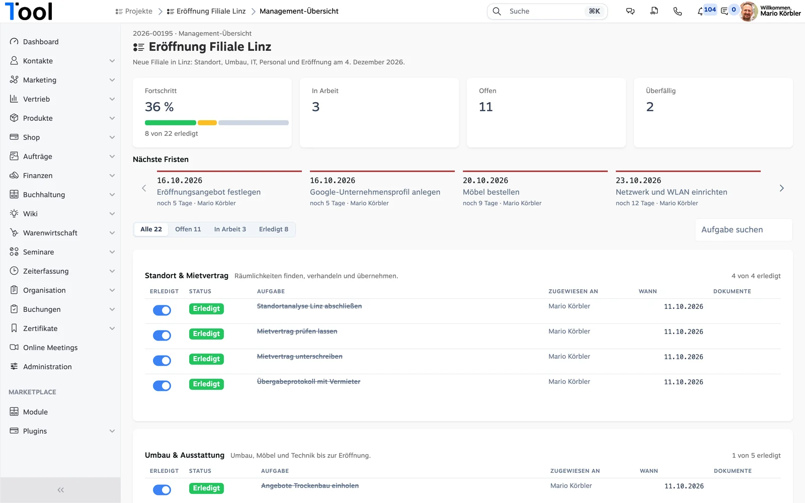The image size is (805, 503).
Task: Expand the Warenwirtschaft menu chevron
Action: coord(112,233)
